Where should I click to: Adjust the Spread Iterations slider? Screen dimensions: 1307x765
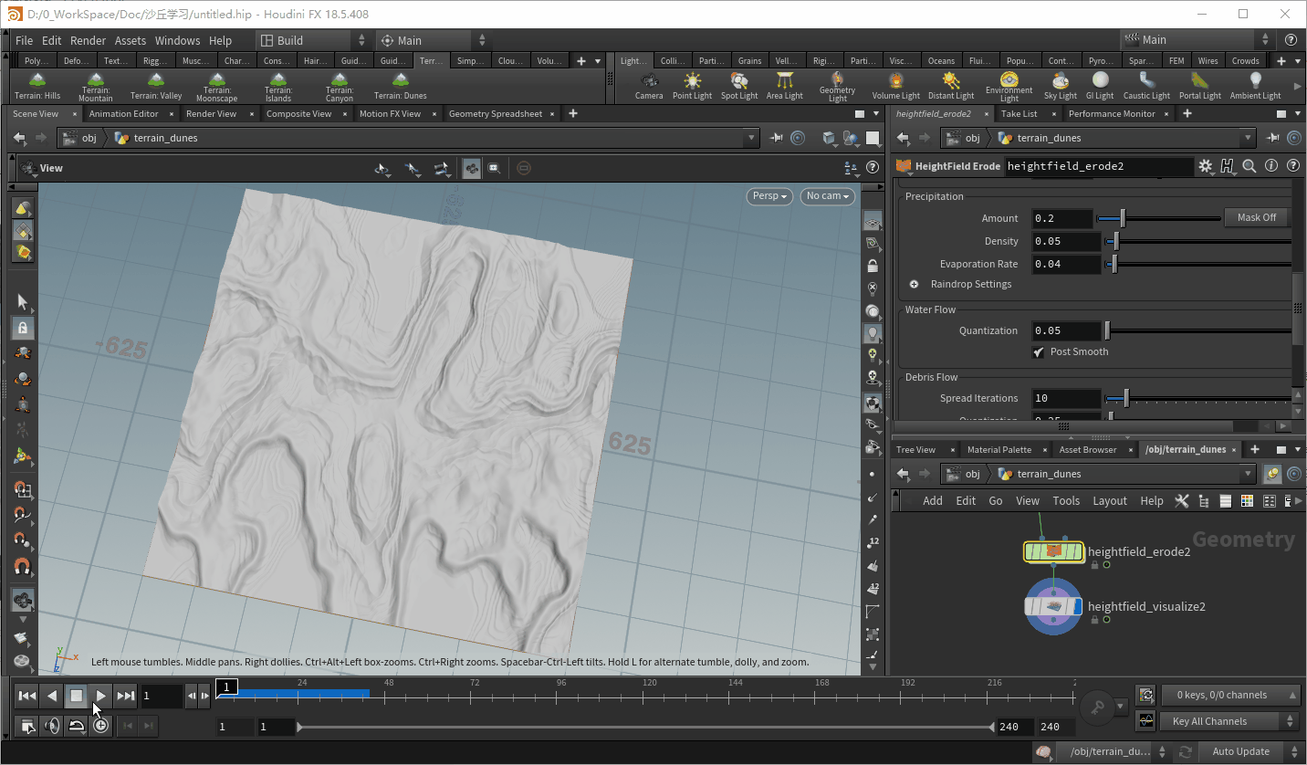click(x=1198, y=398)
